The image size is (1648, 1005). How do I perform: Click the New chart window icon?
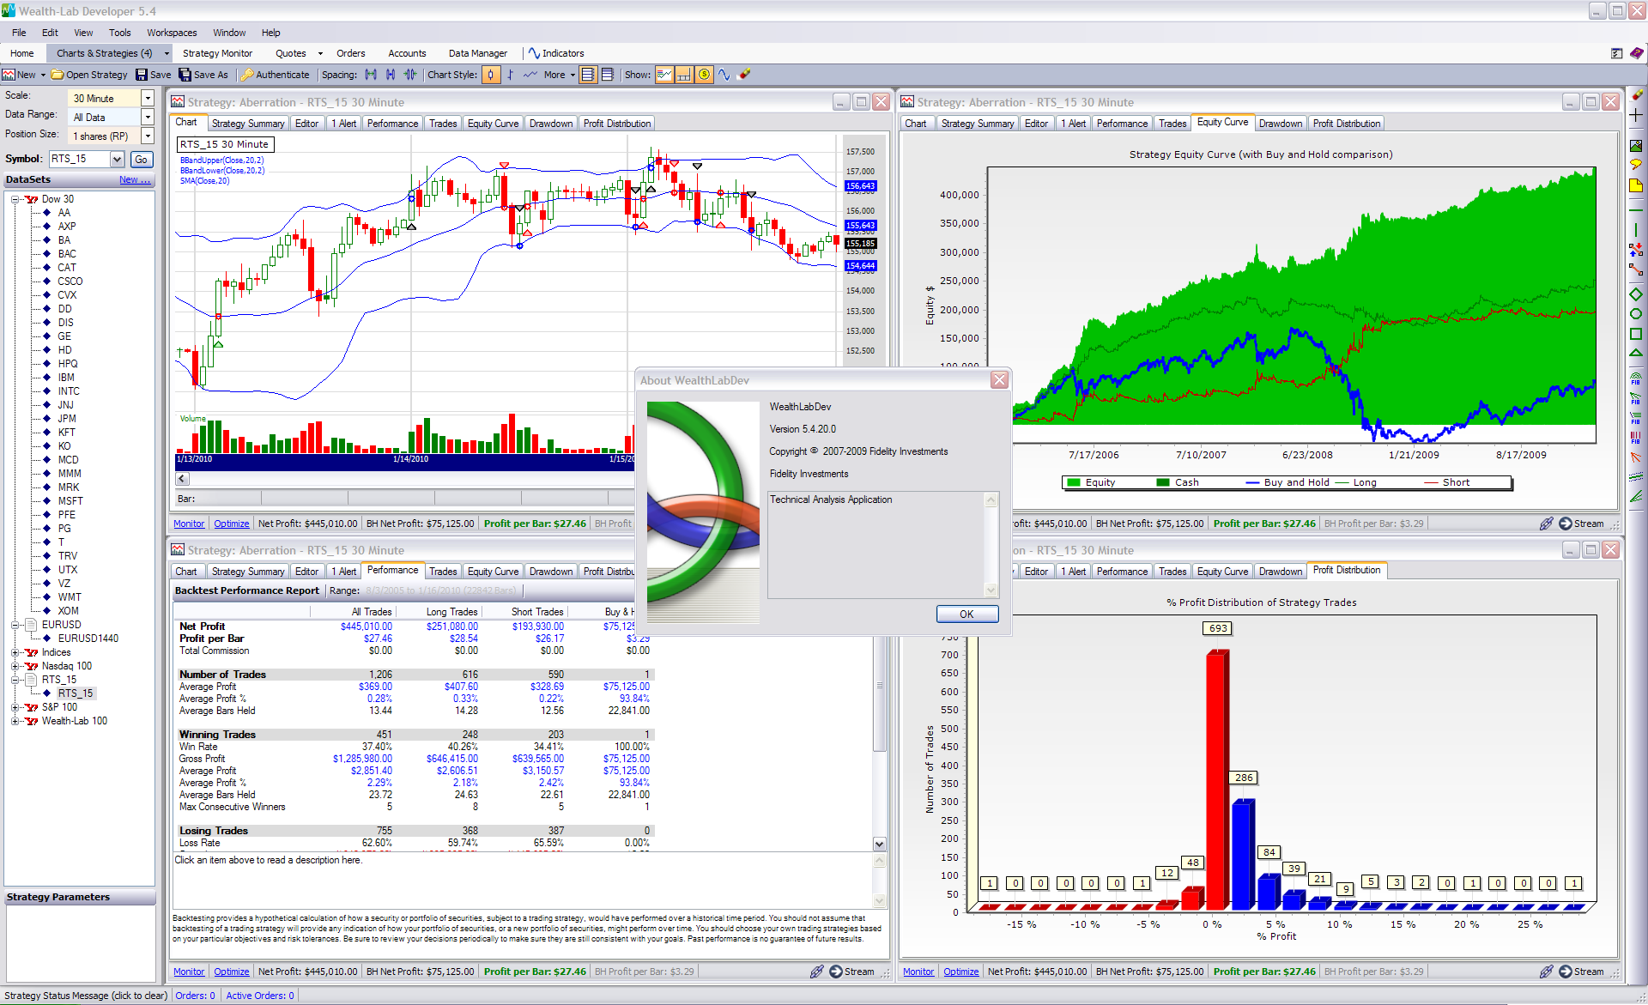[9, 75]
